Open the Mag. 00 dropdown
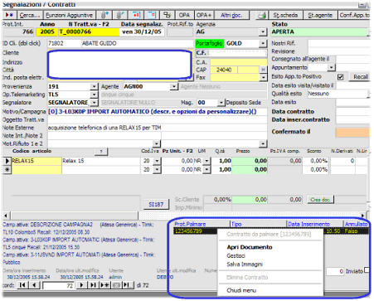This screenshot has height=301, width=374. click(221, 103)
